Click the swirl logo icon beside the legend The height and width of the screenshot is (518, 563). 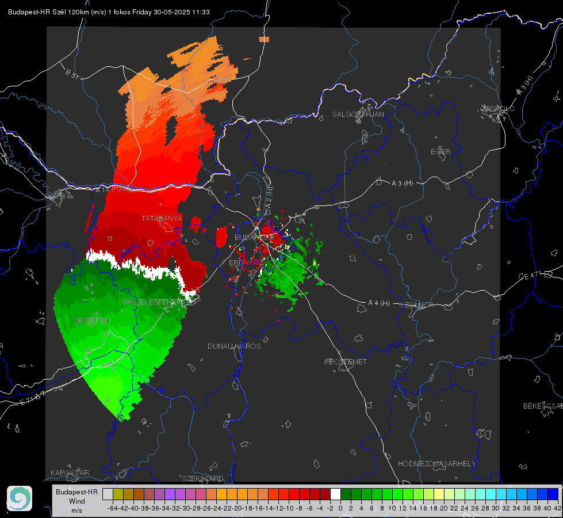(x=20, y=498)
